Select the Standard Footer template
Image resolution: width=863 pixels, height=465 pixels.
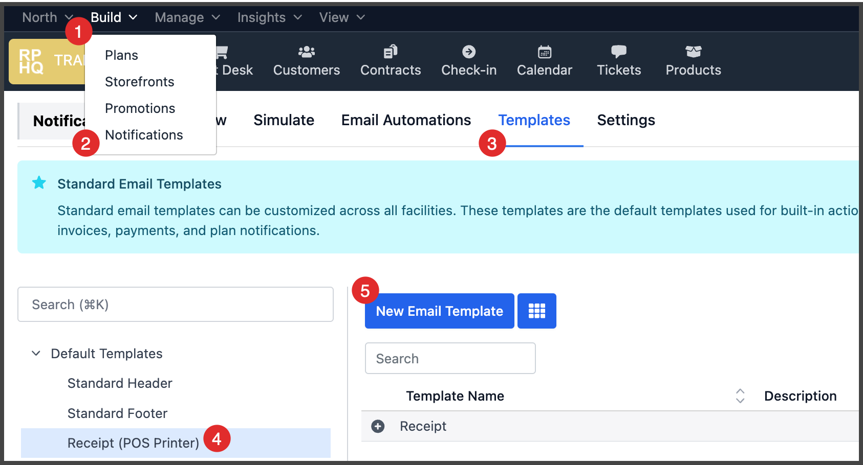coord(117,413)
